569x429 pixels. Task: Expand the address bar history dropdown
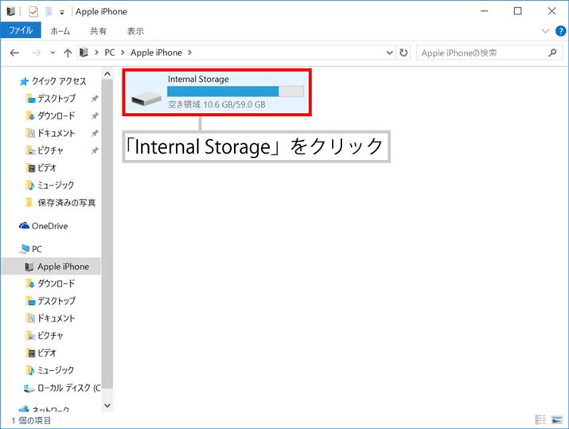click(x=388, y=53)
